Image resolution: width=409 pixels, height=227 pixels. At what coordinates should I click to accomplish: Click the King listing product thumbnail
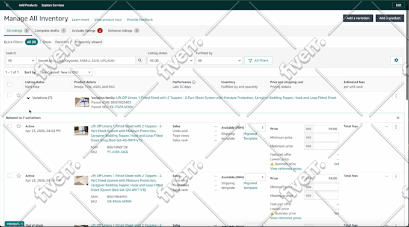(x=81, y=131)
